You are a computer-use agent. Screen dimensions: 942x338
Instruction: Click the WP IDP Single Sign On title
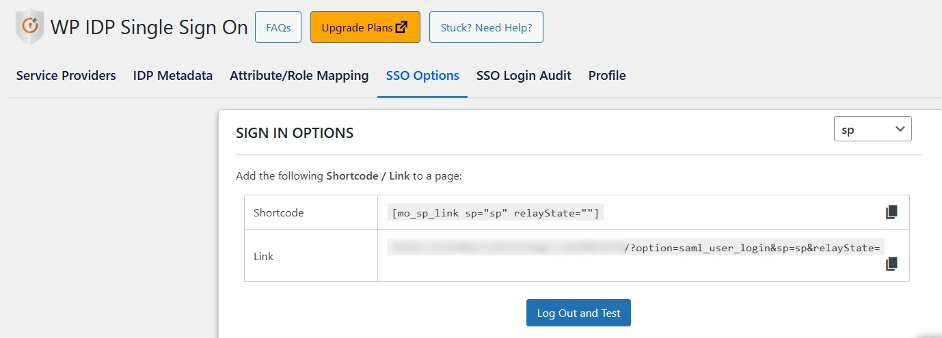pos(149,27)
